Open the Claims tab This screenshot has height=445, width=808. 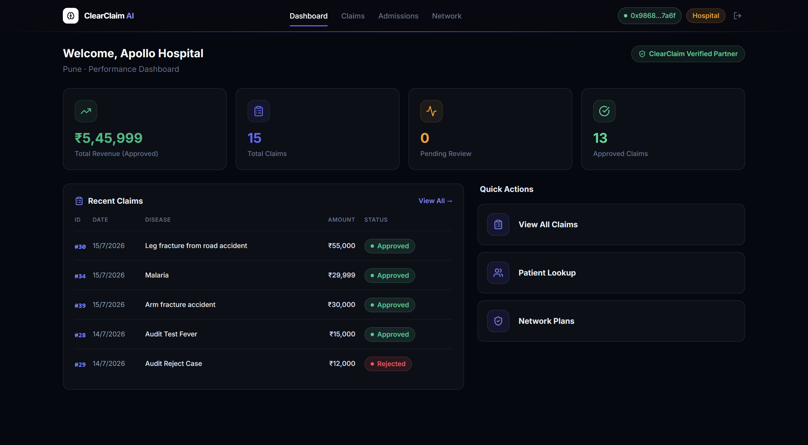pyautogui.click(x=353, y=16)
